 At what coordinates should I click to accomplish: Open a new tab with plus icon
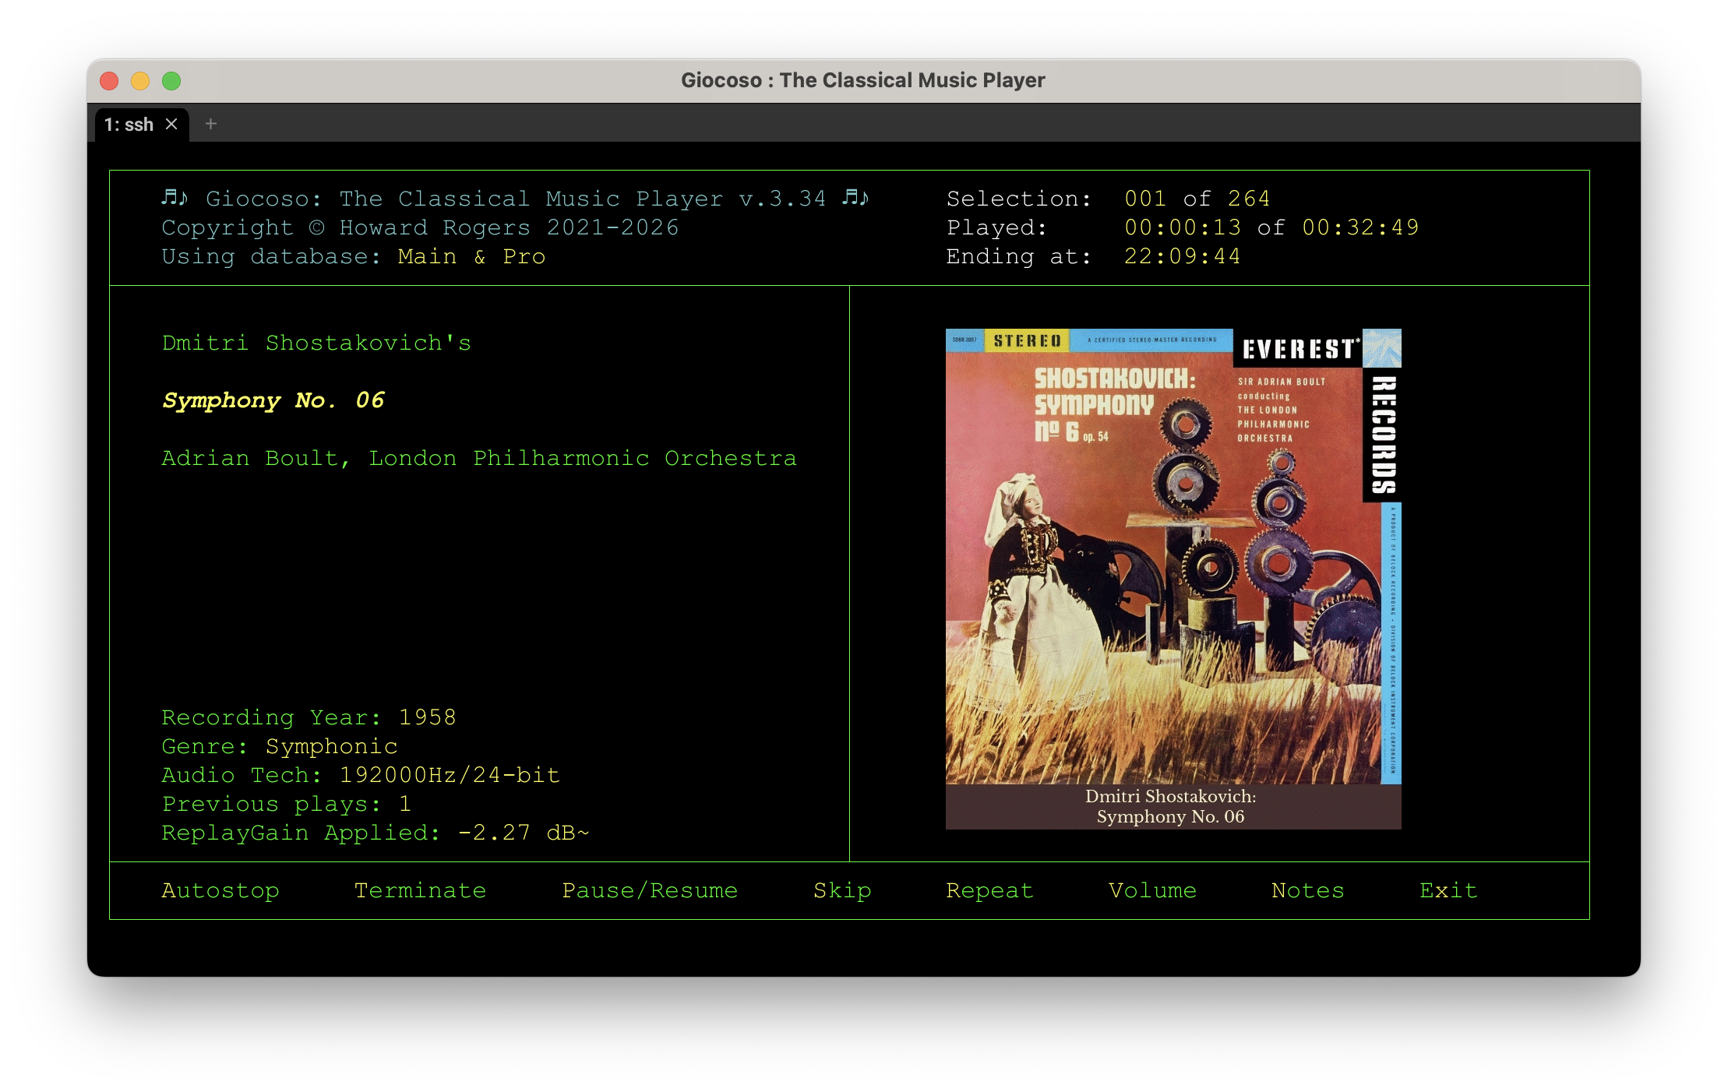click(210, 124)
